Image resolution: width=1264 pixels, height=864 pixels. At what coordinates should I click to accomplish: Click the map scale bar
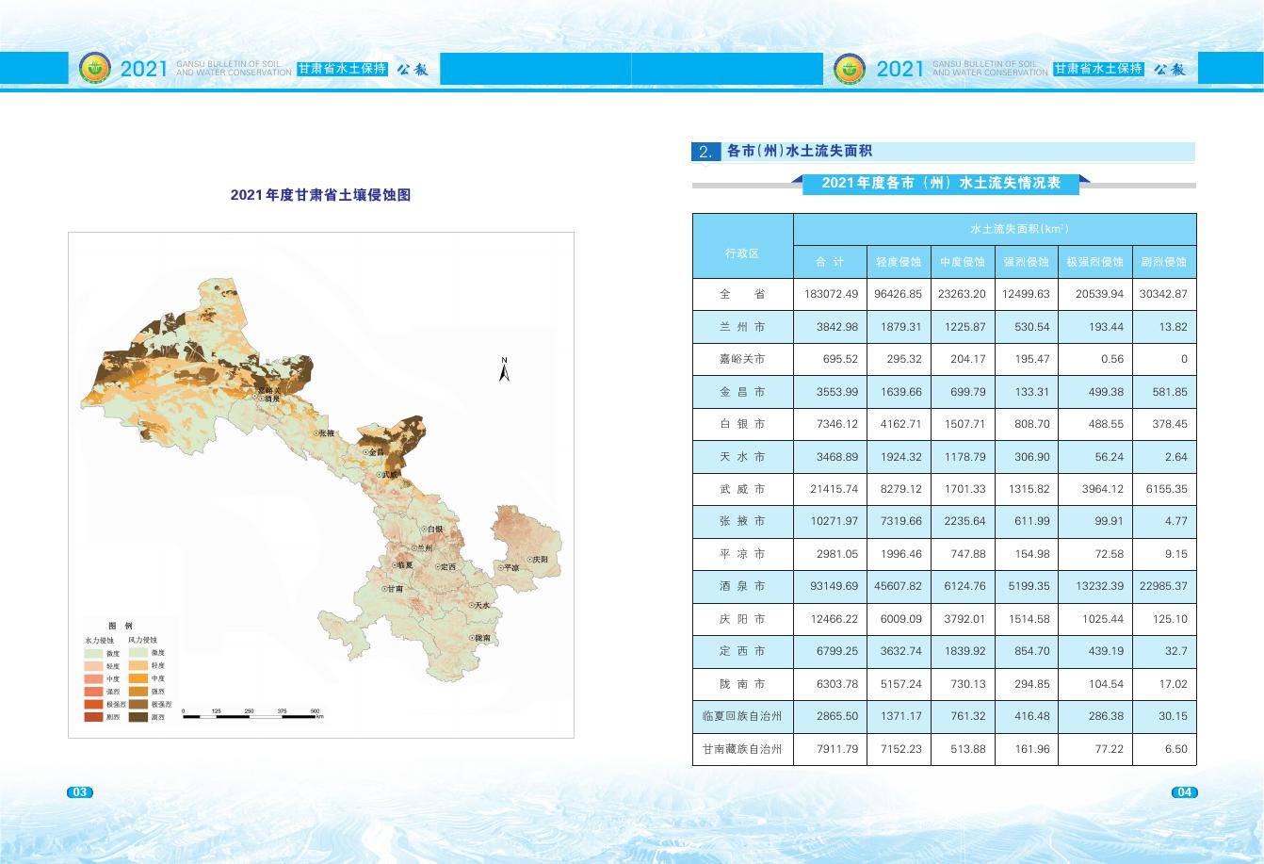pyautogui.click(x=251, y=716)
